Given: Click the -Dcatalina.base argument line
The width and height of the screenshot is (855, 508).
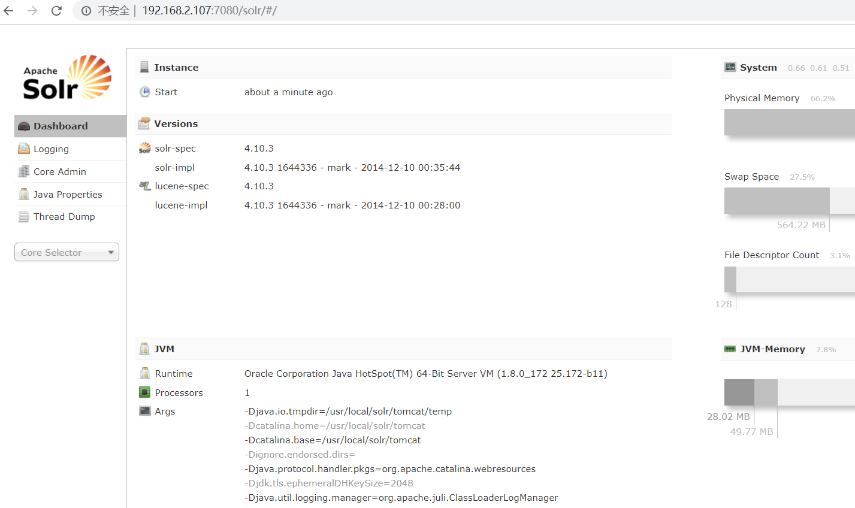Looking at the screenshot, I should pyautogui.click(x=333, y=440).
